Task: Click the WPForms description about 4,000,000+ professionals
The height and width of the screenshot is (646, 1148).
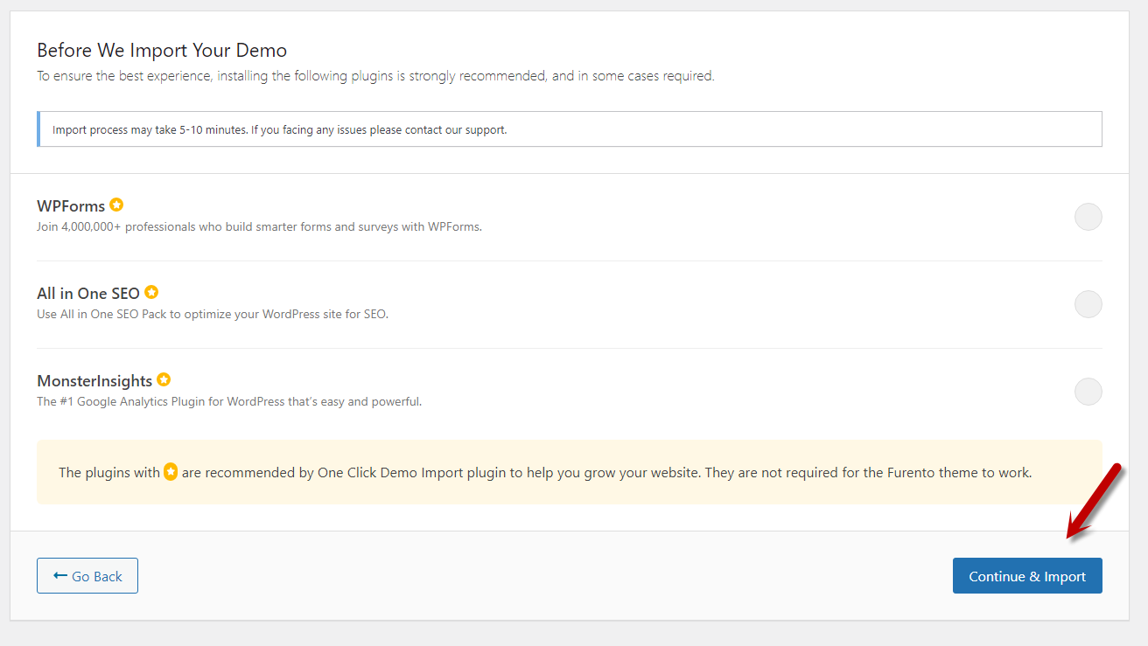Action: [259, 226]
